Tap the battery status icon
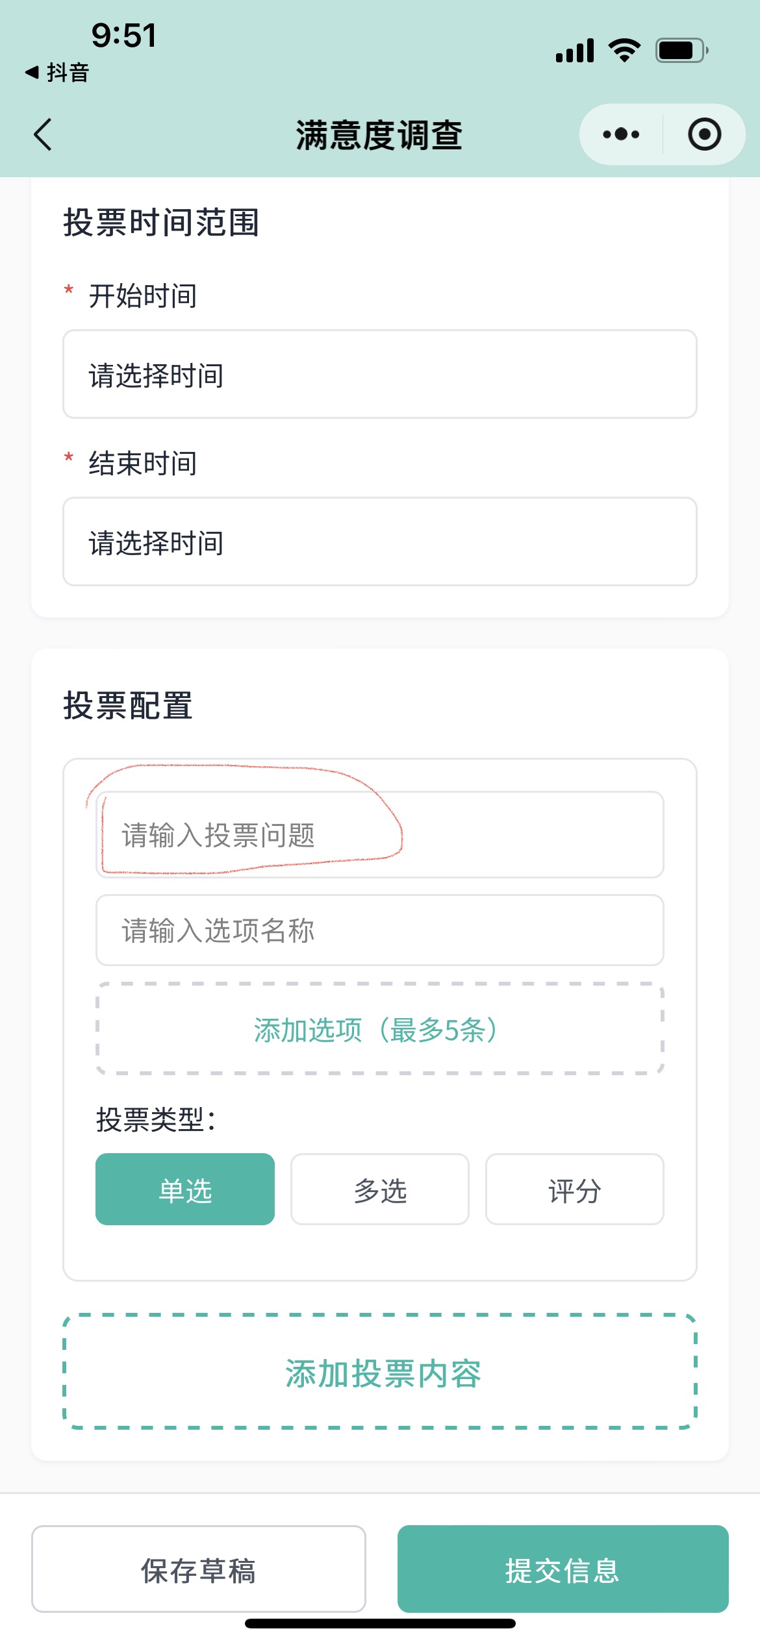This screenshot has height=1644, width=760. [x=681, y=51]
